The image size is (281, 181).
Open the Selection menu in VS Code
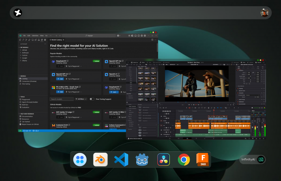[35, 36]
